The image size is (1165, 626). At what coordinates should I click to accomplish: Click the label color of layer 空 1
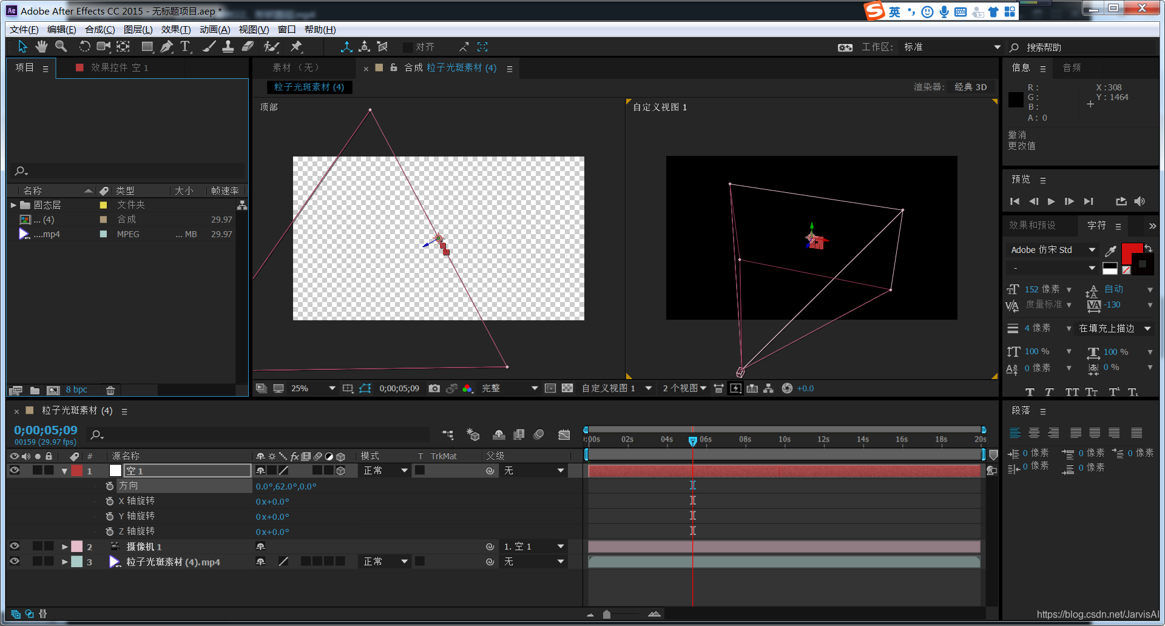[77, 470]
